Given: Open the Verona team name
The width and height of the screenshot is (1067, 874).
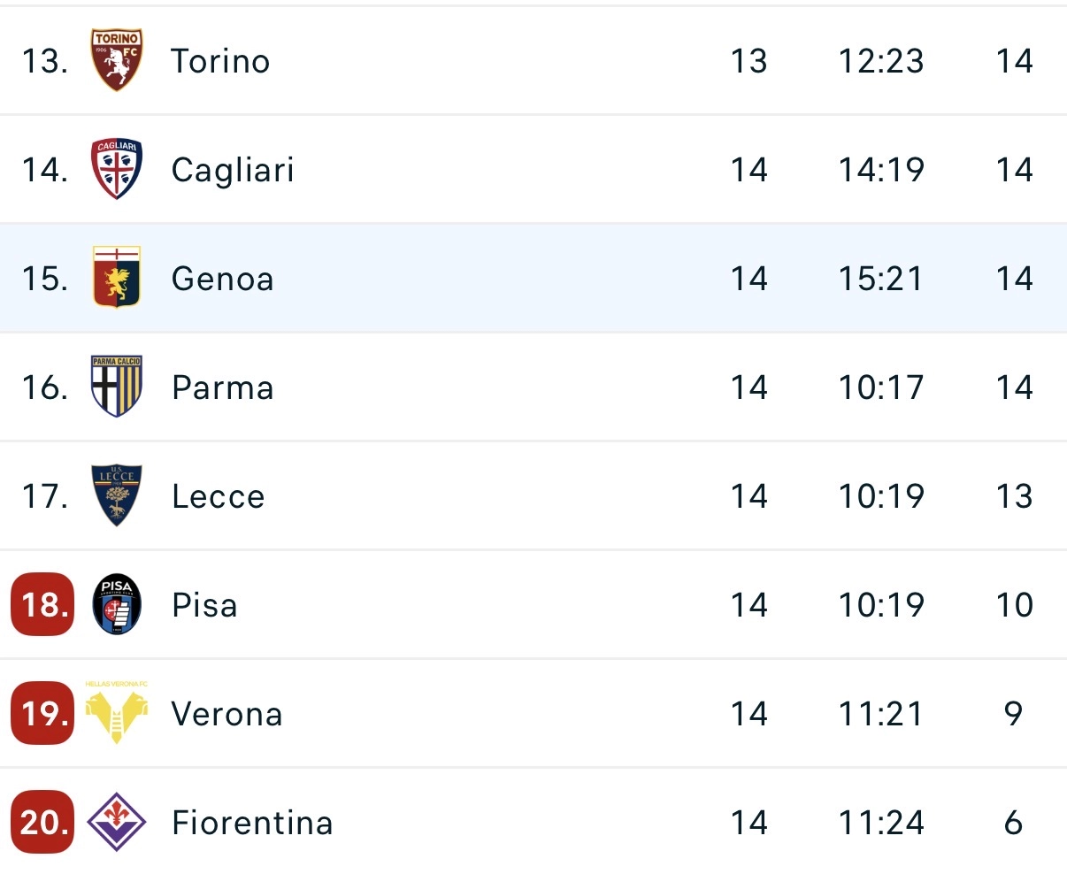Looking at the screenshot, I should (226, 714).
